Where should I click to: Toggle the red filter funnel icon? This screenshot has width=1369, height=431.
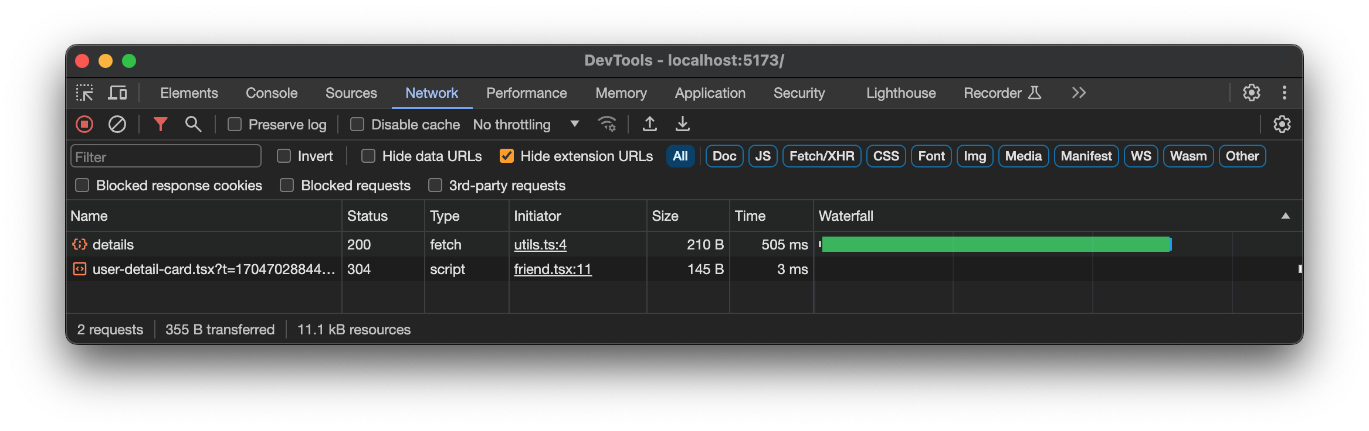160,124
